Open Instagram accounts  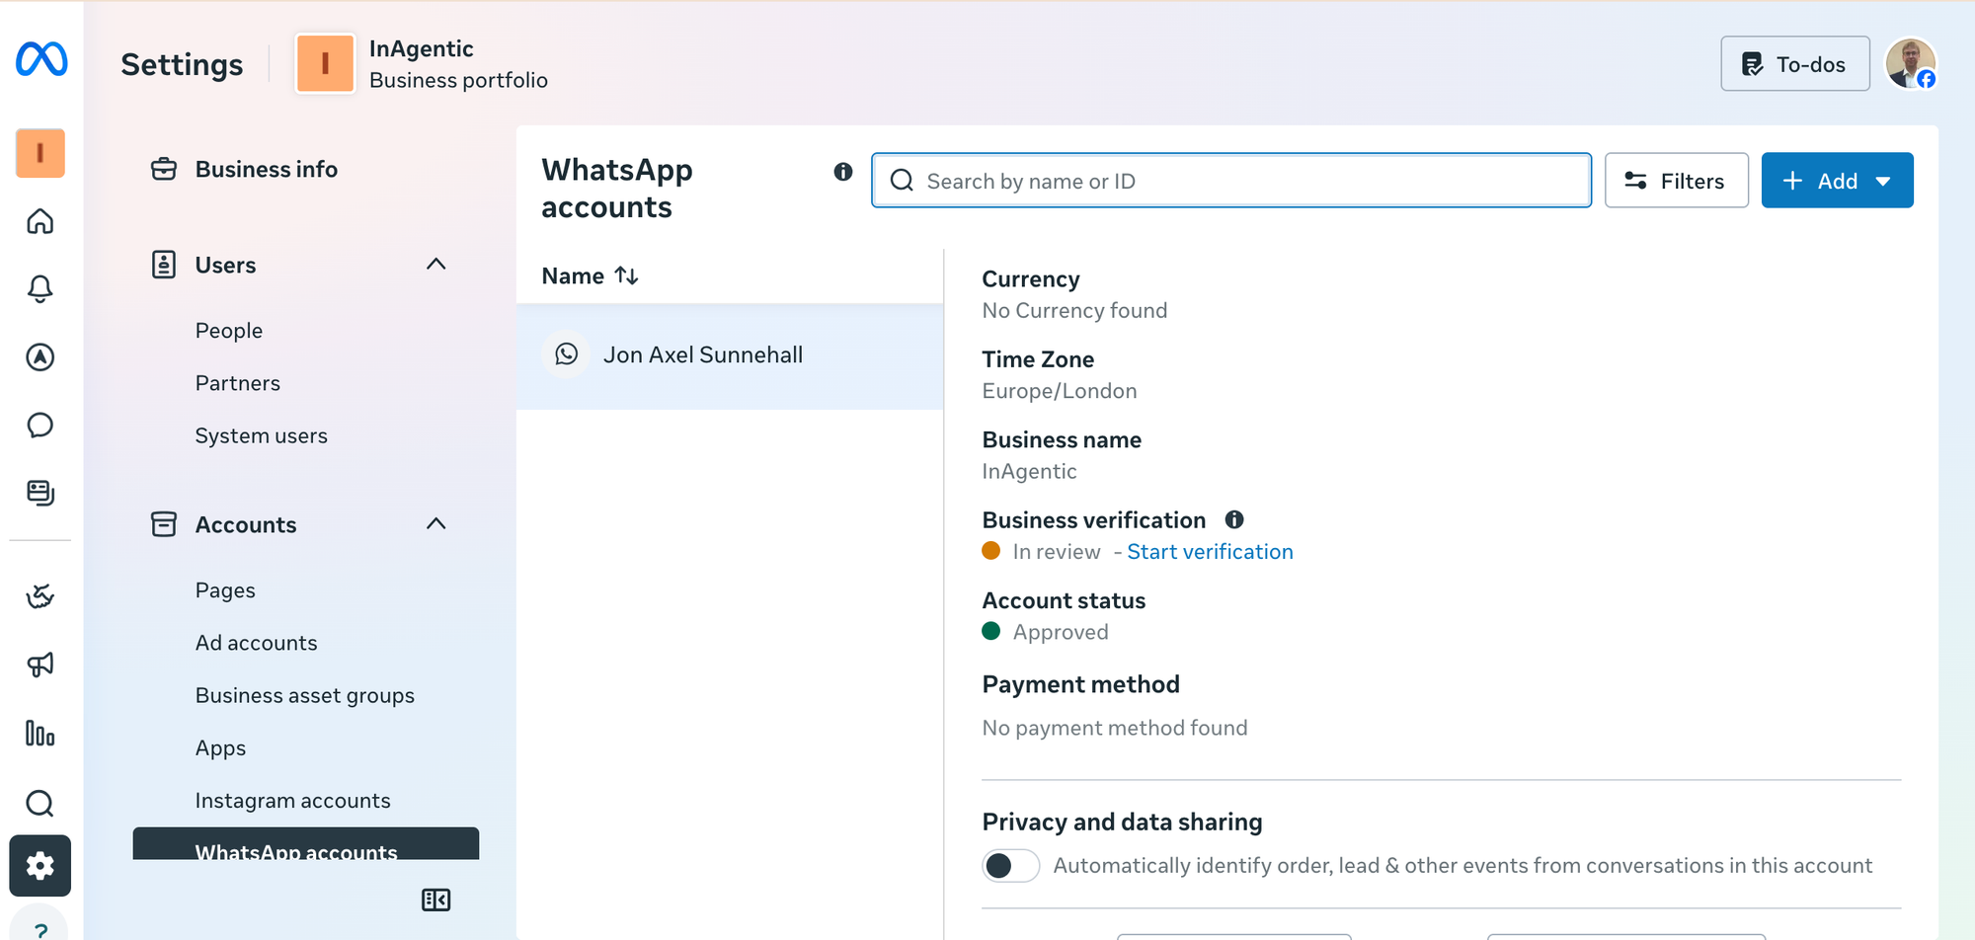coord(293,801)
